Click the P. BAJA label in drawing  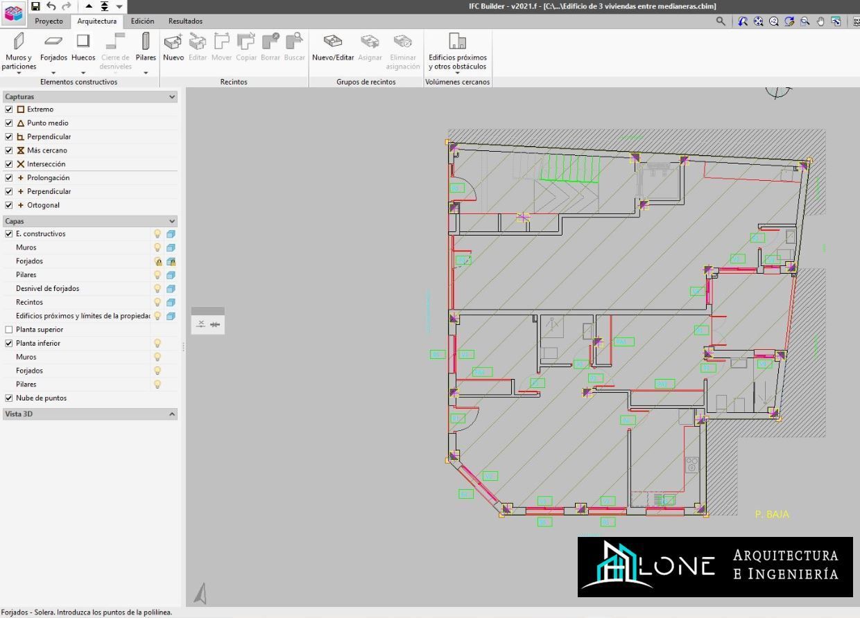[772, 514]
